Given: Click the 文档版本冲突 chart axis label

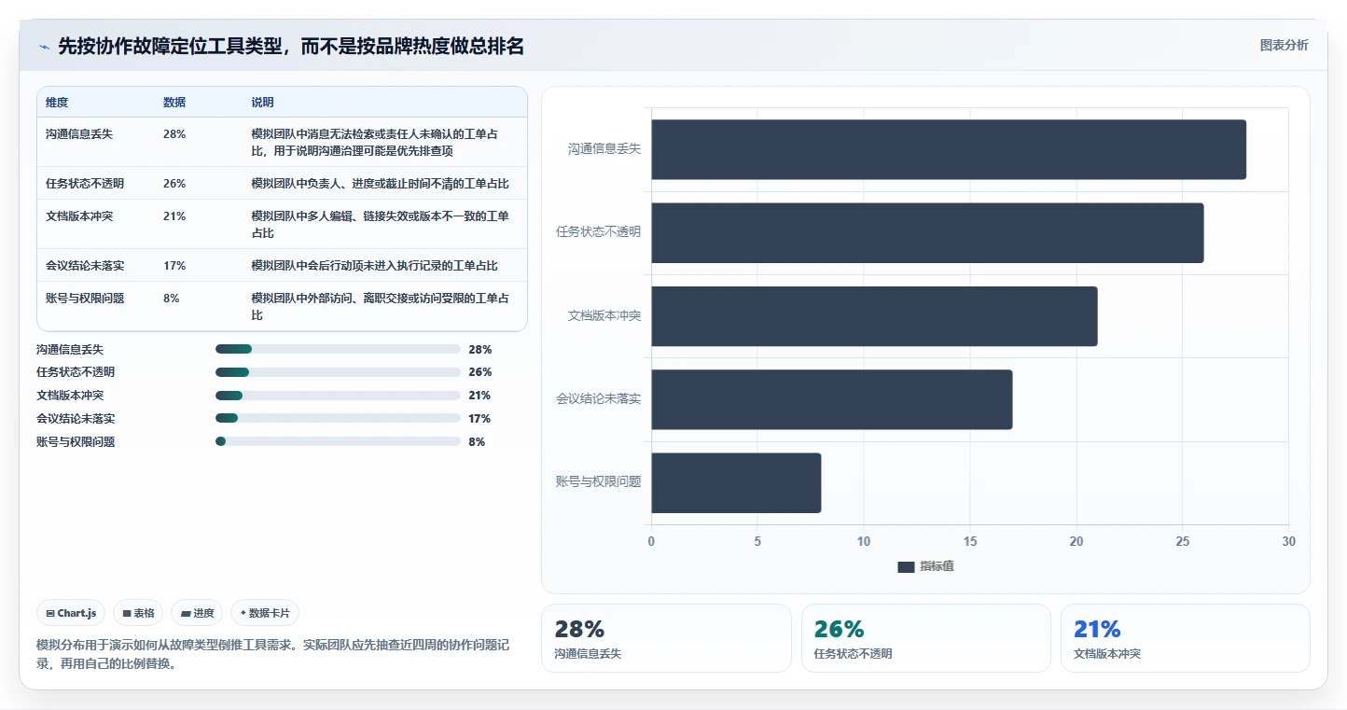Looking at the screenshot, I should coord(604,316).
